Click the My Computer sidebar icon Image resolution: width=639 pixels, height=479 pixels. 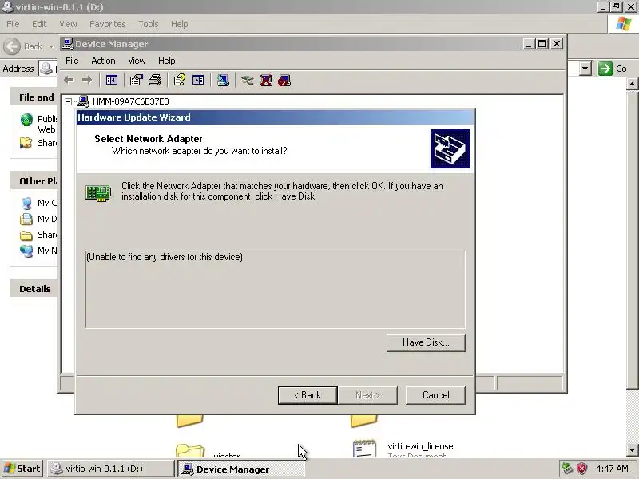26,203
